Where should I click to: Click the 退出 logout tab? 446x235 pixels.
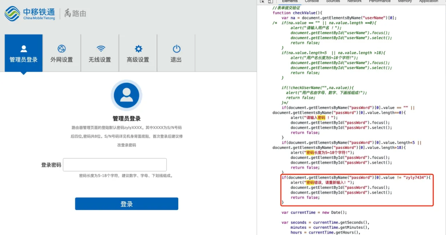176,53
